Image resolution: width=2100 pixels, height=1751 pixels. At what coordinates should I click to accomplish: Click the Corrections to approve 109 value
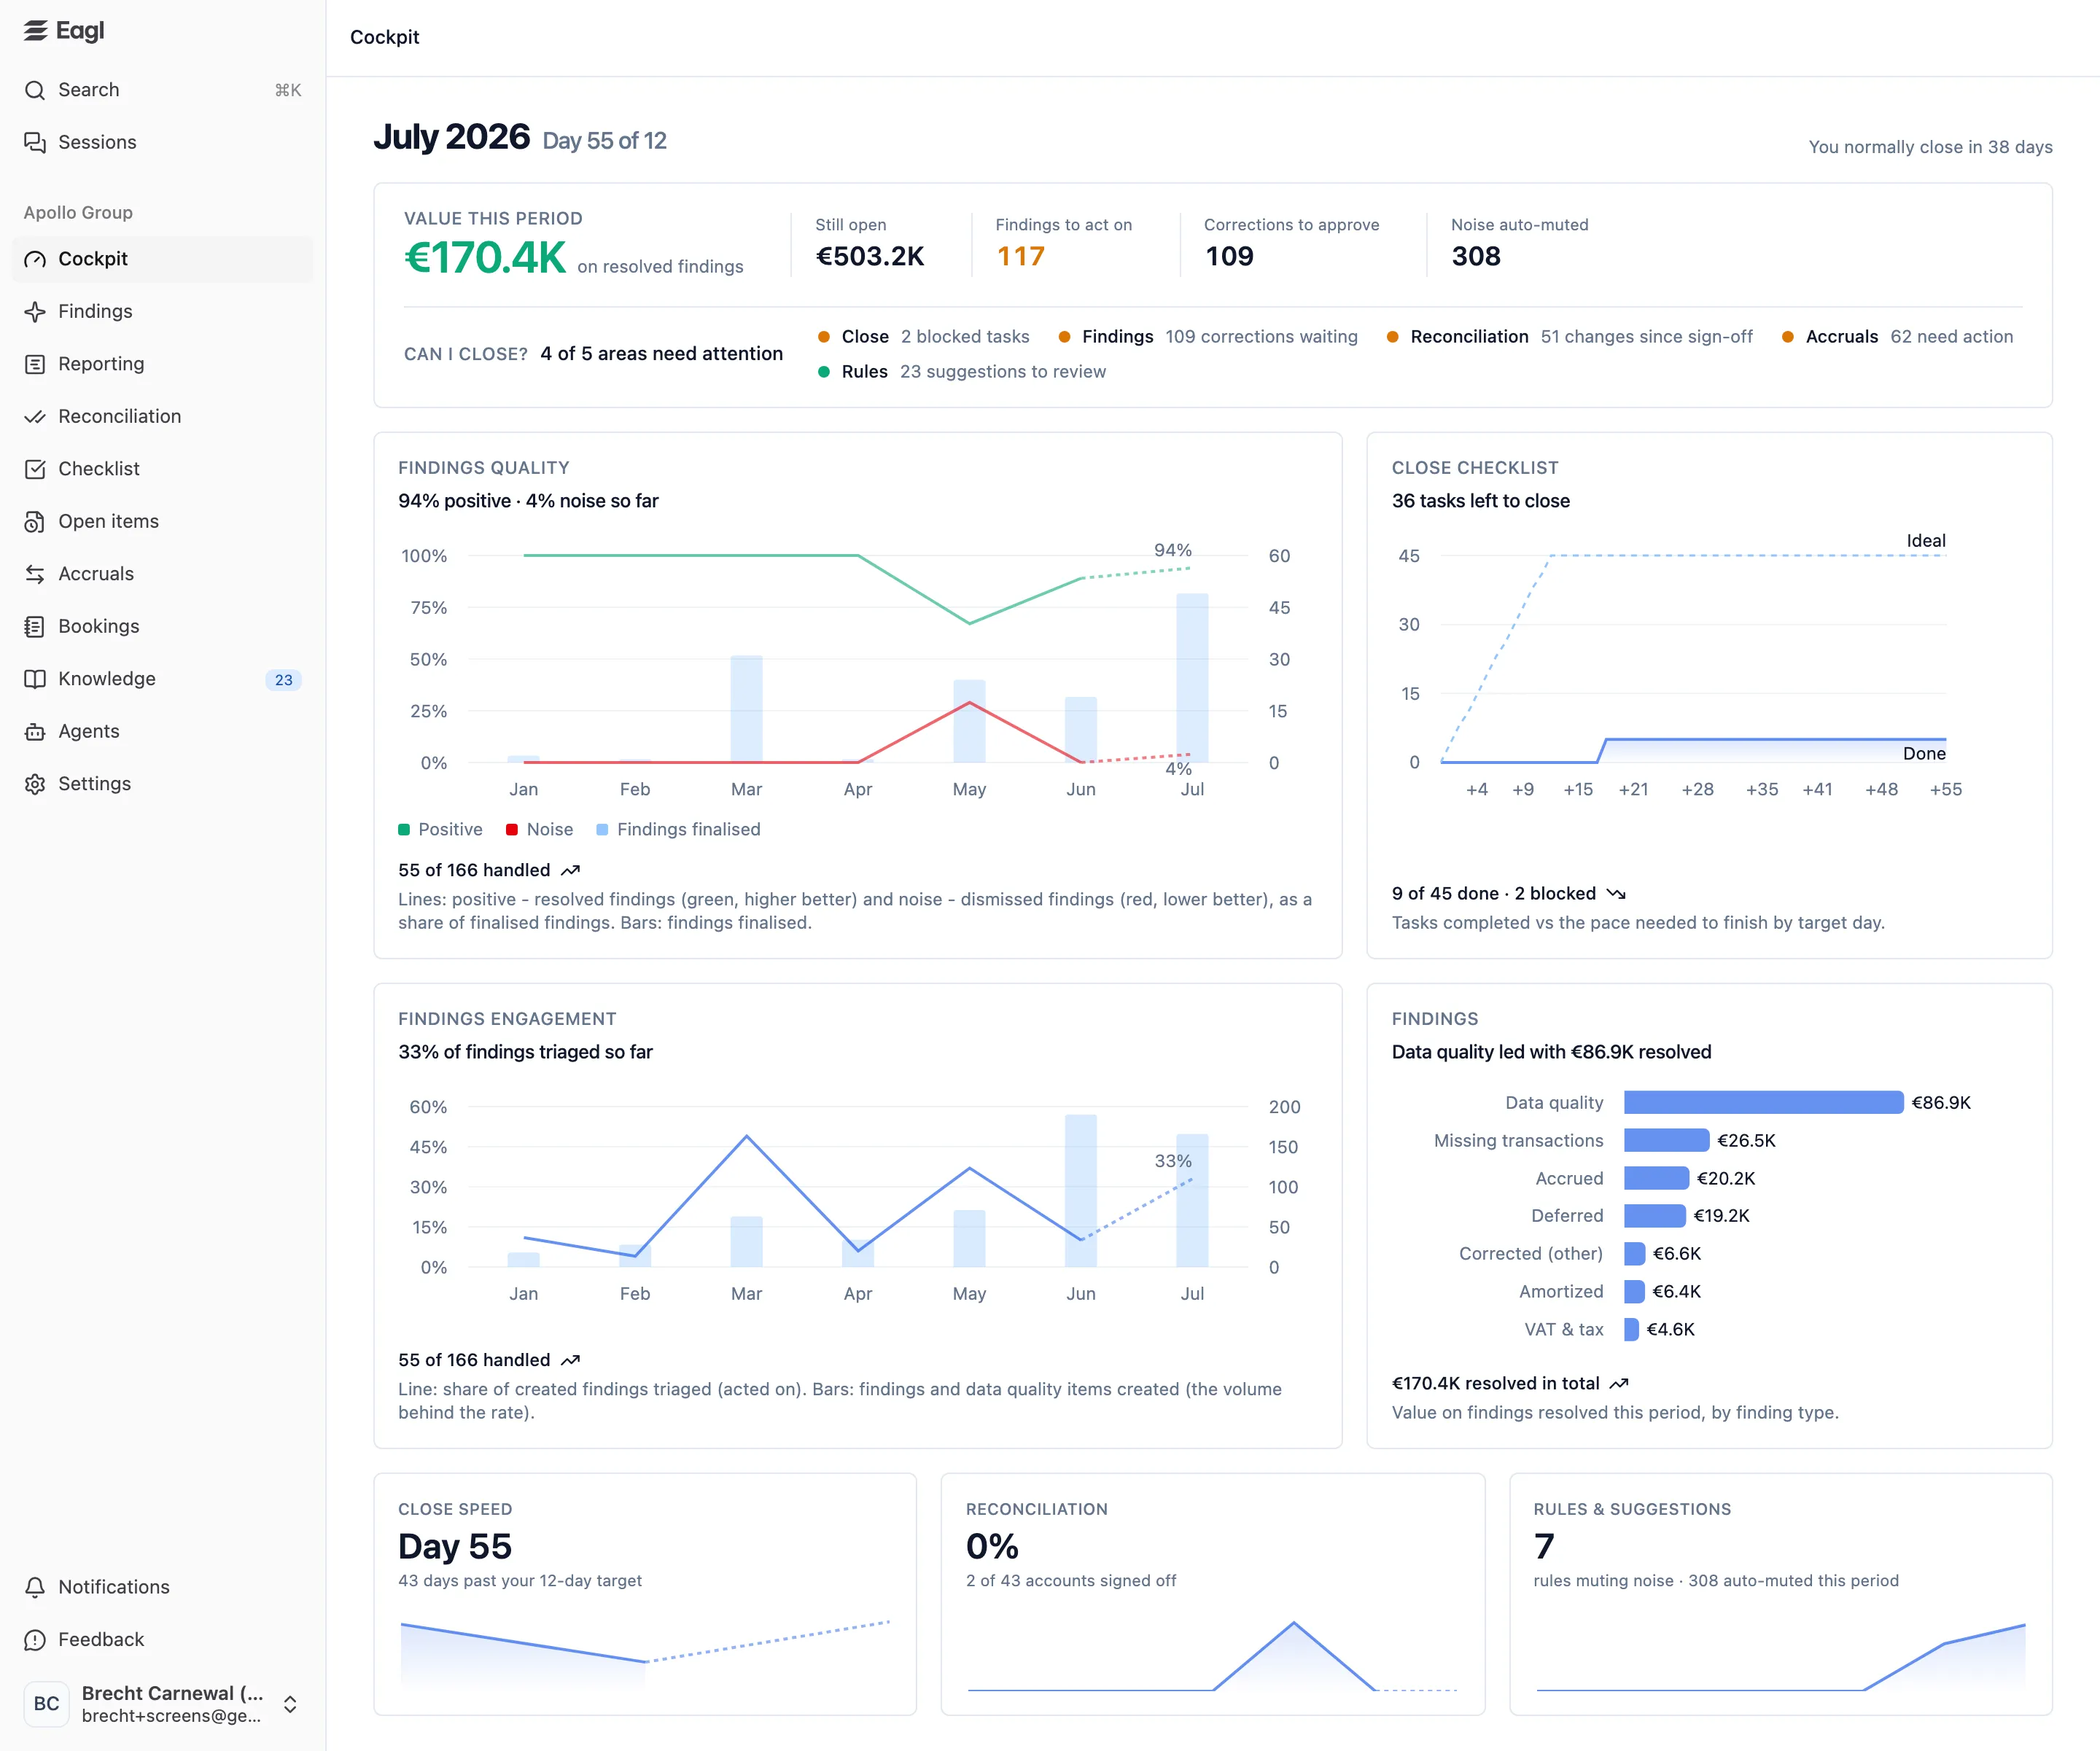[x=1229, y=257]
